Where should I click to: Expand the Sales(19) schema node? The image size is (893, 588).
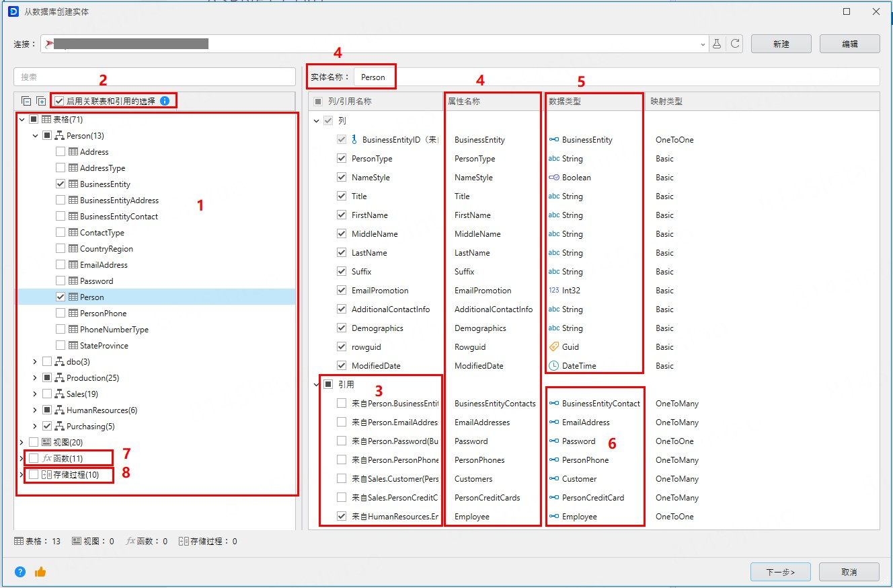35,394
